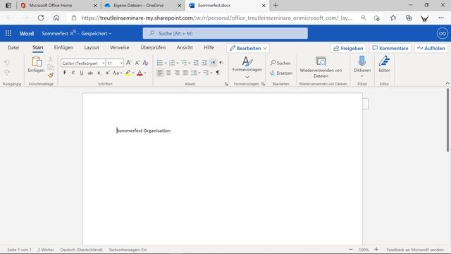Set right-to-left text direction
The height and width of the screenshot is (254, 451).
[221, 63]
